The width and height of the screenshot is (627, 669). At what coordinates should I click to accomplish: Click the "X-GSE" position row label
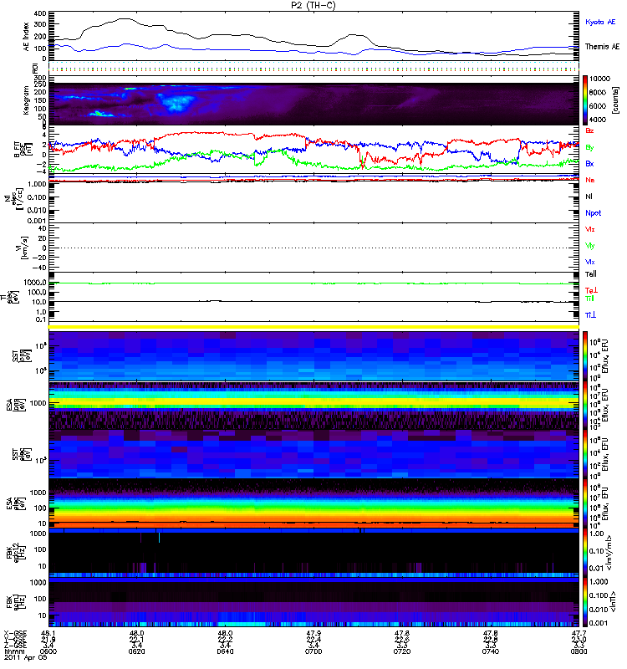[x=14, y=633]
